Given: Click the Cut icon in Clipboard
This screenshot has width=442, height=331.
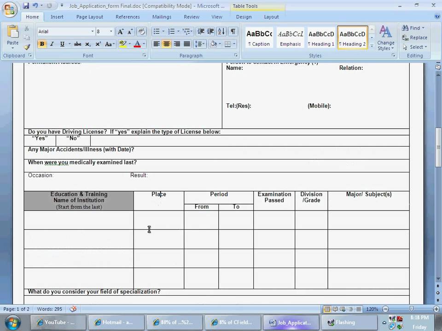Looking at the screenshot, I should click(27, 29).
